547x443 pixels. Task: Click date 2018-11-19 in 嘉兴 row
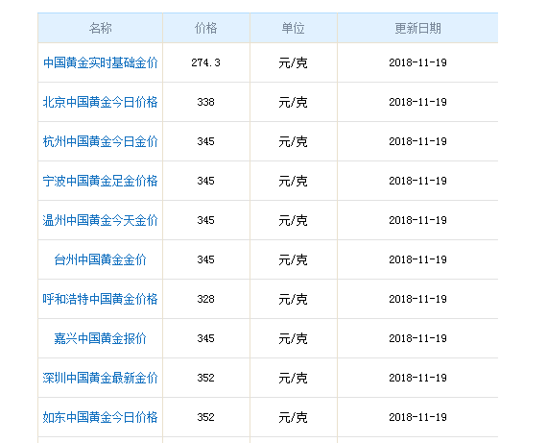tap(417, 338)
